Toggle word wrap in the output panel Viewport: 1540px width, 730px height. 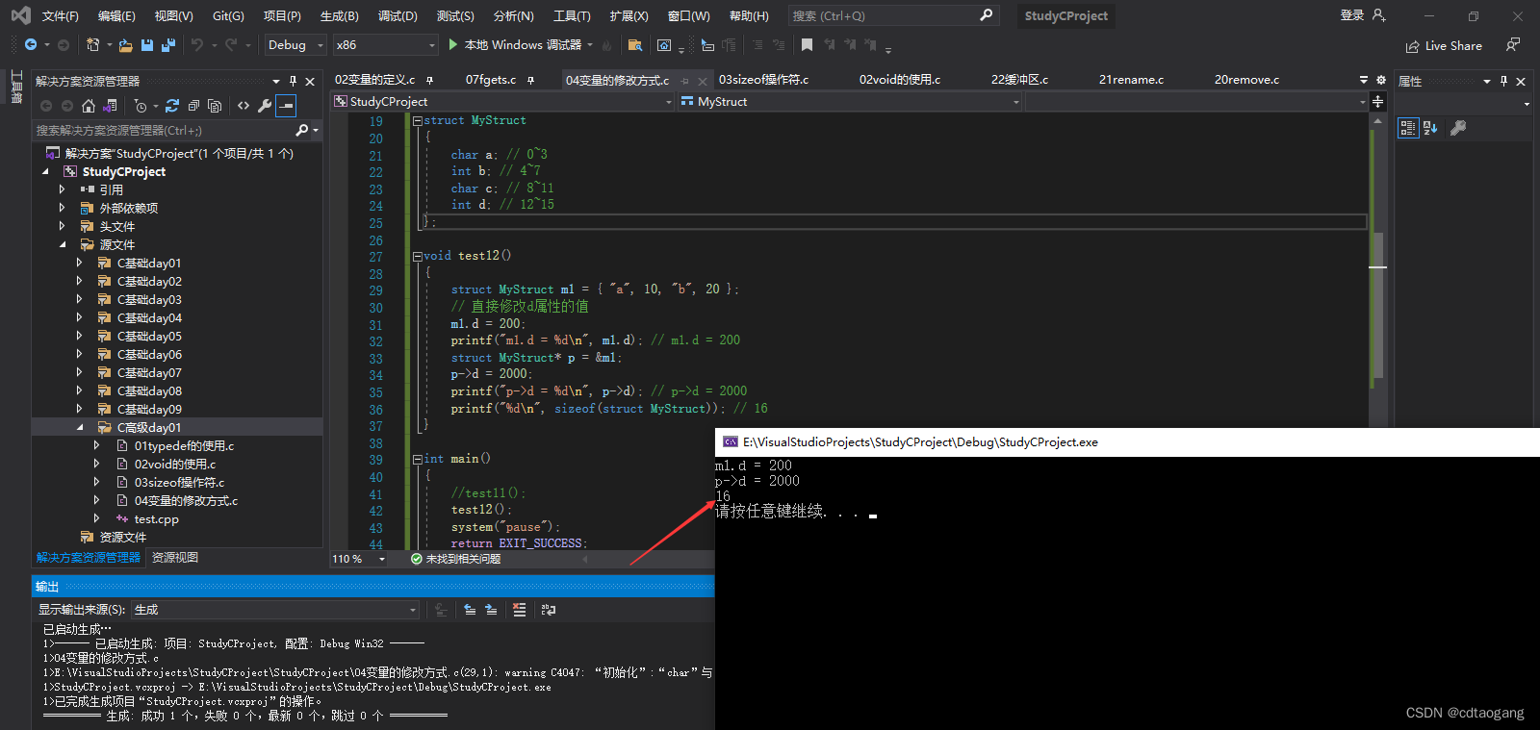549,610
